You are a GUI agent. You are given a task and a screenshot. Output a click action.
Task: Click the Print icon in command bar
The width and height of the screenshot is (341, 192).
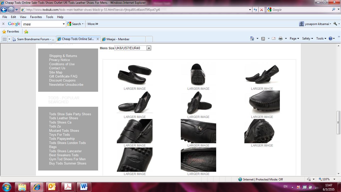(280, 38)
